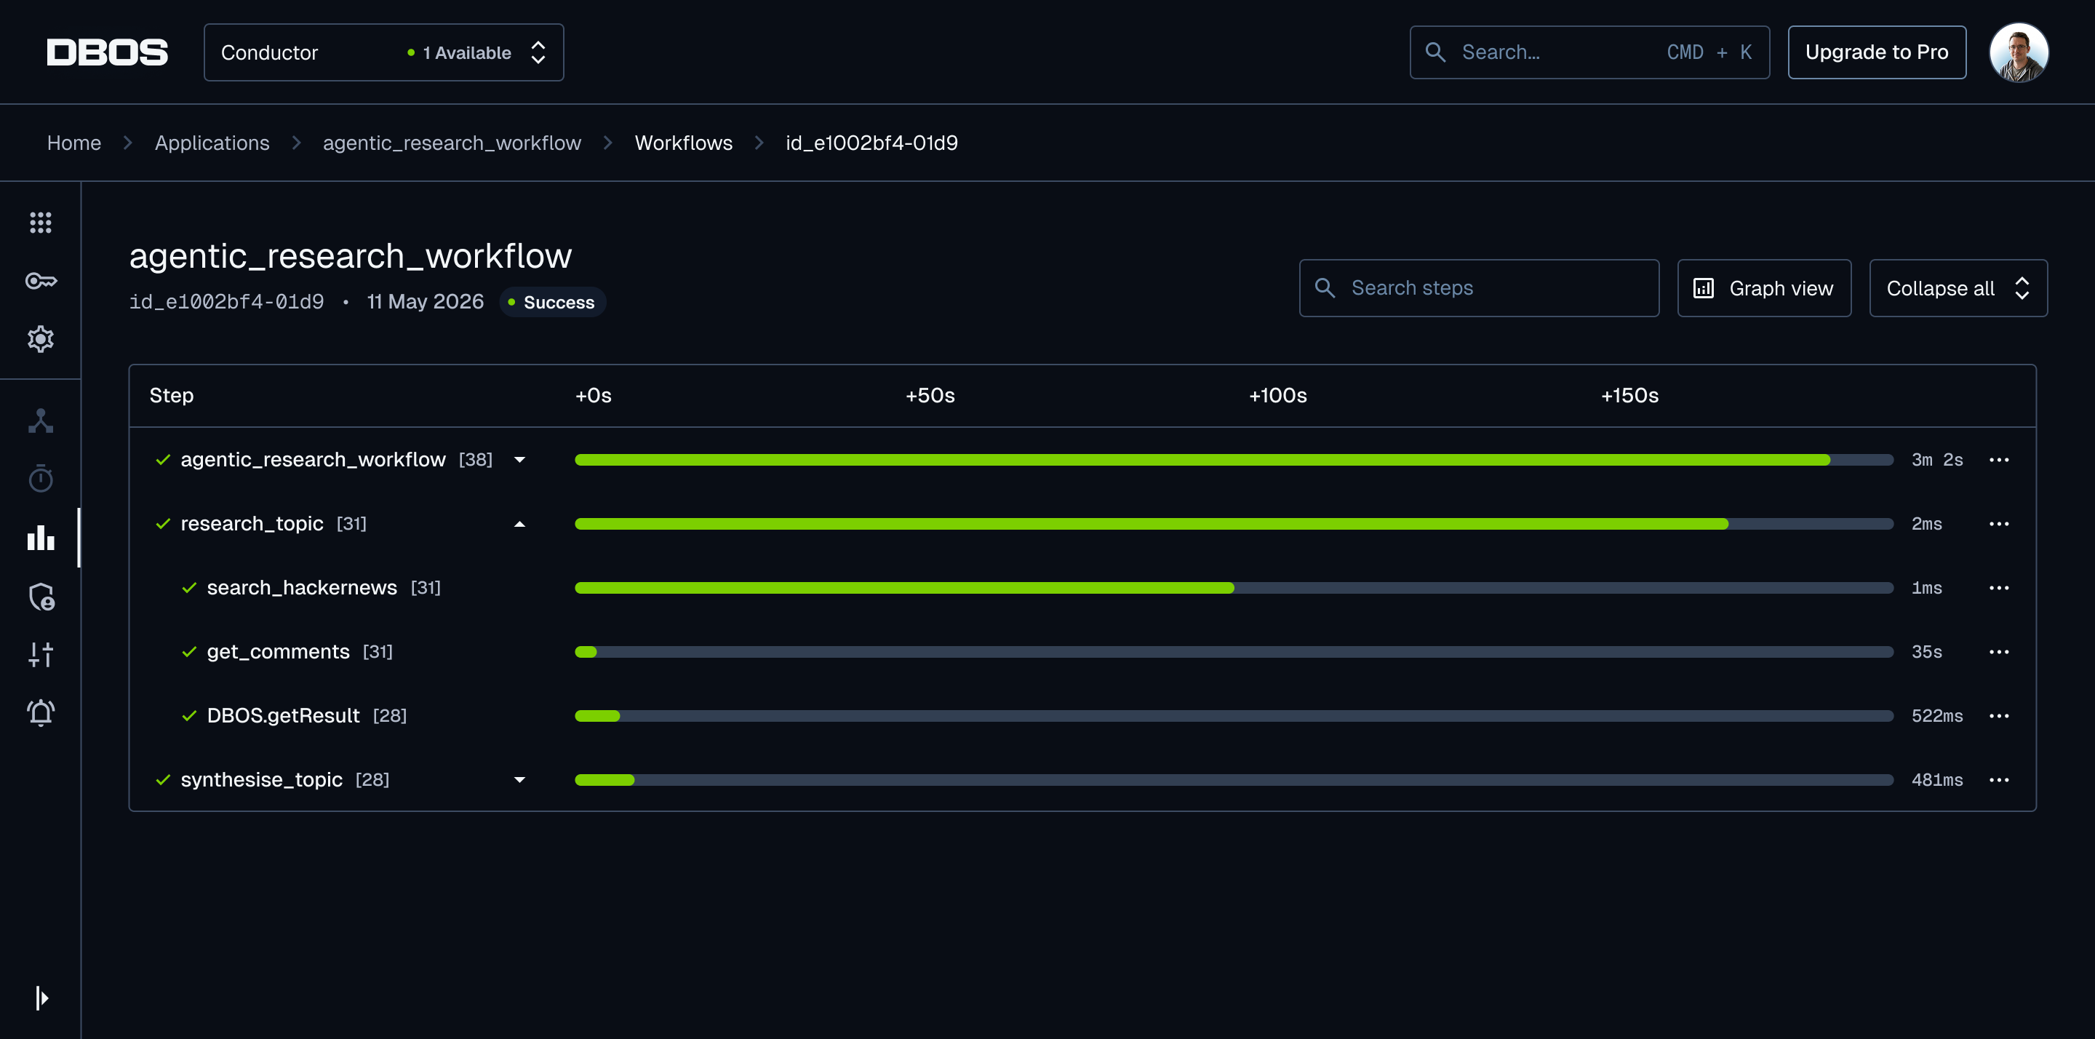The height and width of the screenshot is (1039, 2095).
Task: Open more options for DBOS.getResult row
Action: pos(1999,716)
